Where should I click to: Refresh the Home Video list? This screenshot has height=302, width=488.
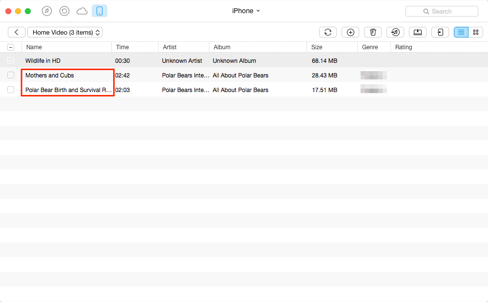tap(328, 32)
